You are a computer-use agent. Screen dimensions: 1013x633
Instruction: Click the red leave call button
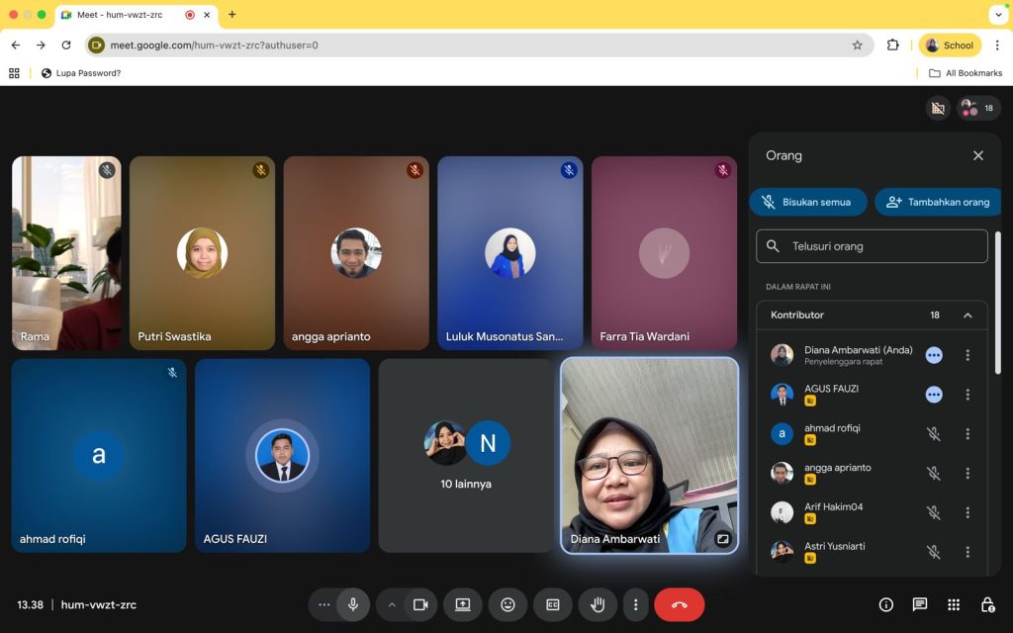[679, 604]
